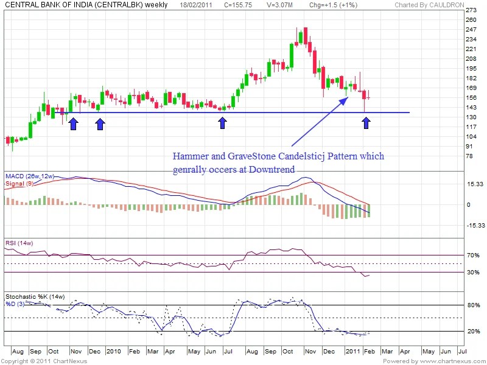
Task: Click the Signal (9) legend label
Action: (19, 184)
